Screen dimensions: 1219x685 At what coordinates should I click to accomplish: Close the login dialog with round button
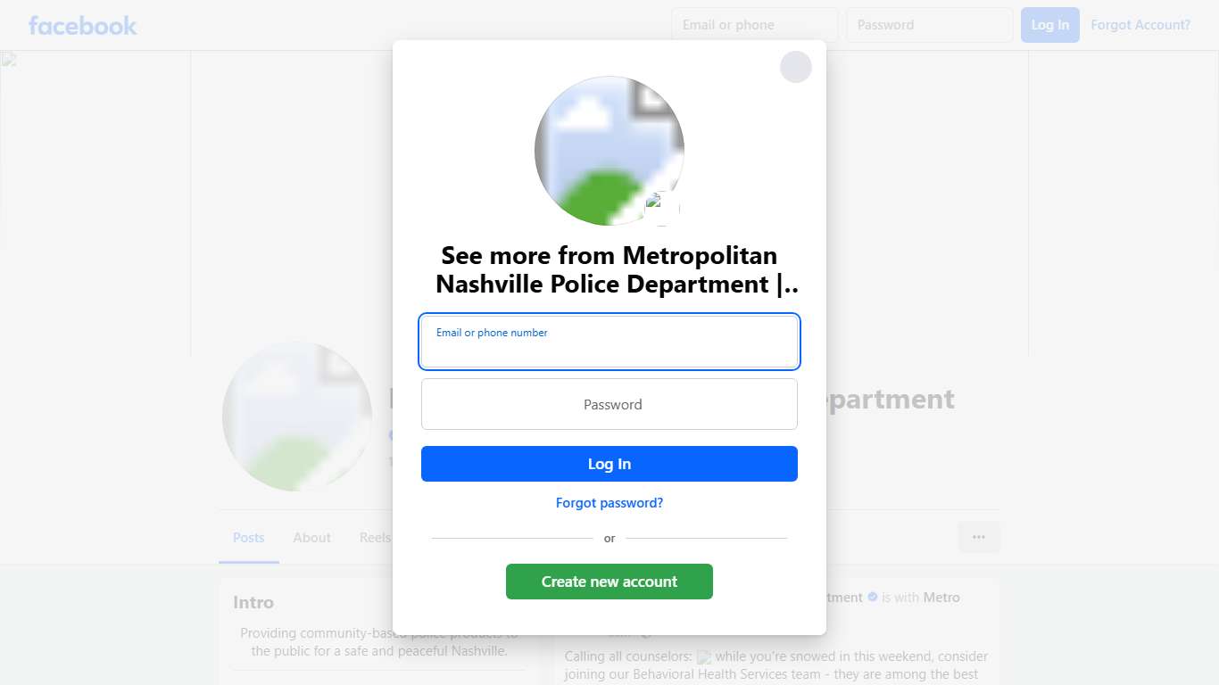tap(796, 67)
